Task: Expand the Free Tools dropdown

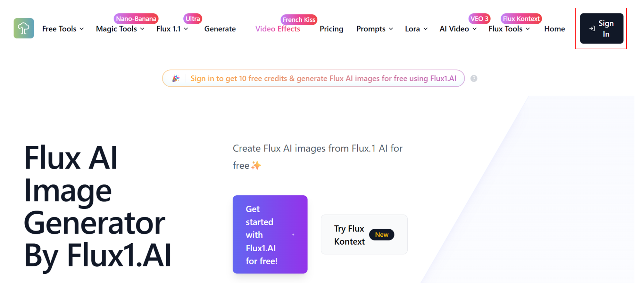Action: [63, 29]
